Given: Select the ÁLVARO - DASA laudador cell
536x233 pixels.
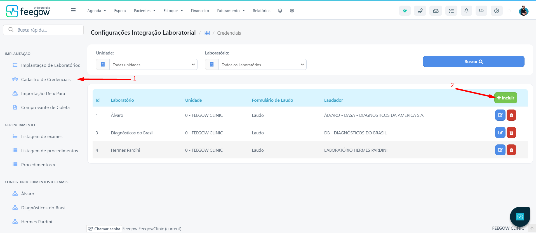Looking at the screenshot, I should tap(374, 115).
